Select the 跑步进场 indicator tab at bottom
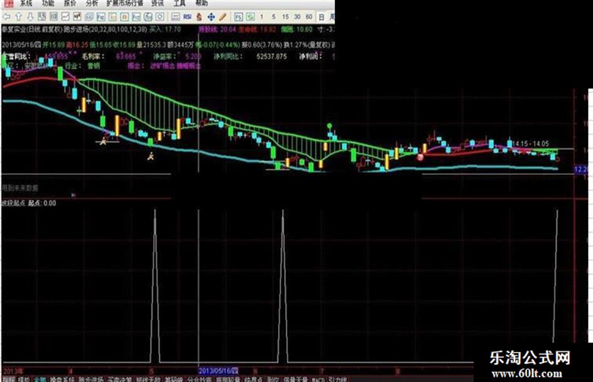Screen dimensions: 593x382 coord(91,379)
